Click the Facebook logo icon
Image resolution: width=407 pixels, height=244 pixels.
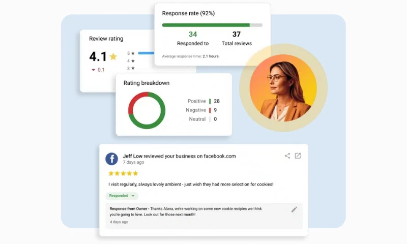[x=111, y=159]
